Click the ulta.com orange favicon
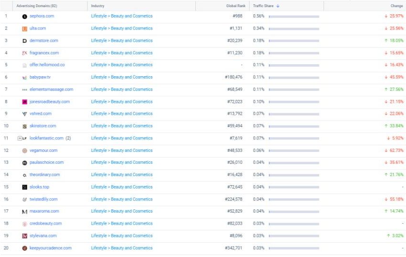The width and height of the screenshot is (406, 257). pos(24,29)
